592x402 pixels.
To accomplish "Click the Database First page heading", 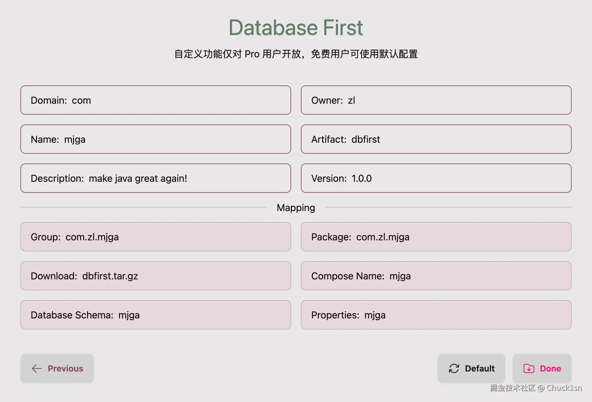I will (296, 27).
